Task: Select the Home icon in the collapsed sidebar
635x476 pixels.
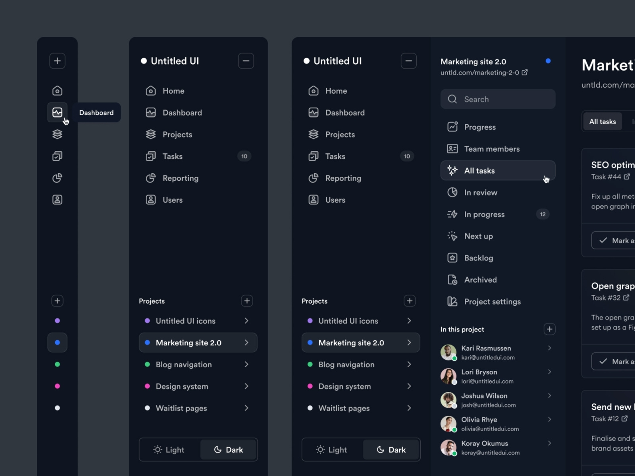Action: point(57,91)
